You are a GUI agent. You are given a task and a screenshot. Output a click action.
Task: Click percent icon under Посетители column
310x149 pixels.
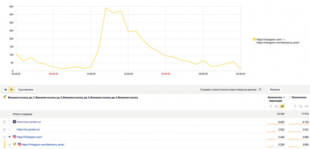coord(301,106)
